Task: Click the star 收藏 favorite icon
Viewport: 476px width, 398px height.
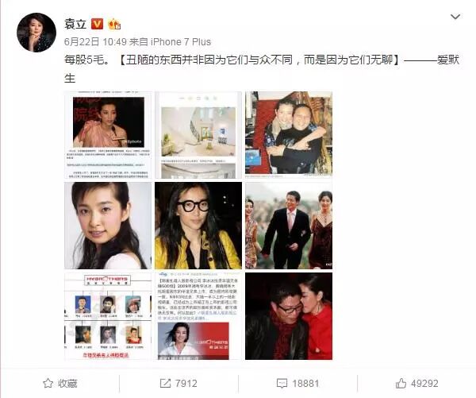Action: click(x=48, y=383)
